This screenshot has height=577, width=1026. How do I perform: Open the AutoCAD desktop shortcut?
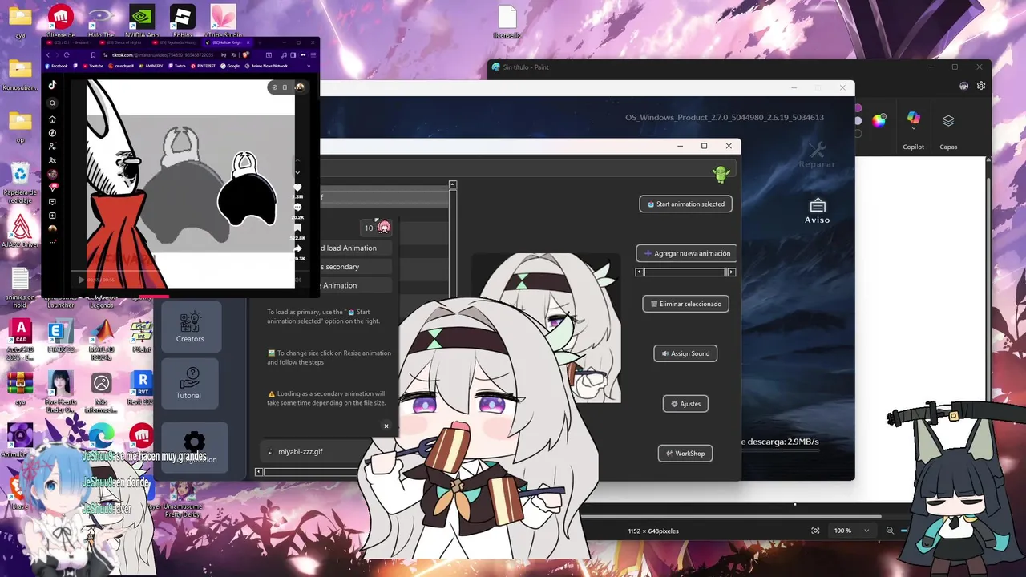click(20, 340)
